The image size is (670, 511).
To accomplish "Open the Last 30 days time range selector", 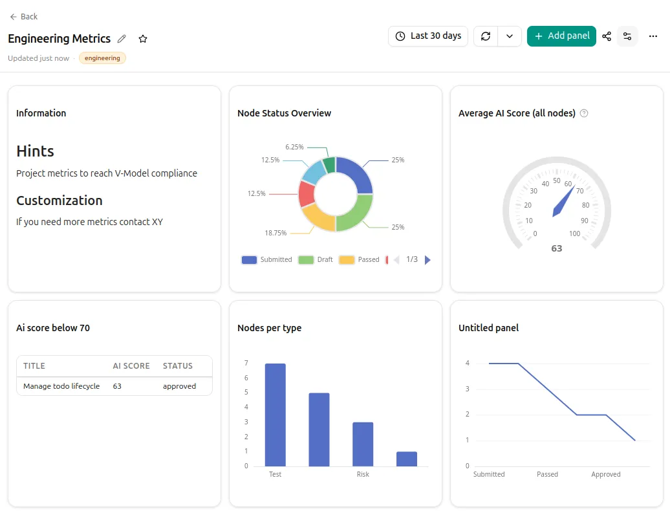I will pyautogui.click(x=427, y=36).
